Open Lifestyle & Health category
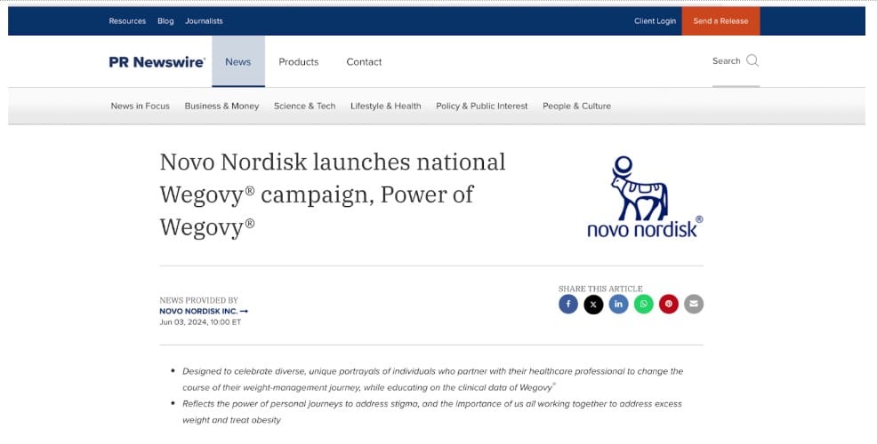This screenshot has width=877, height=444. [385, 106]
